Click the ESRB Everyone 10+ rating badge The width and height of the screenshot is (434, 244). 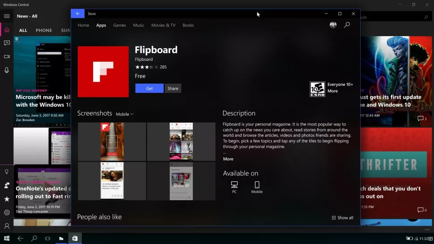pyautogui.click(x=317, y=89)
